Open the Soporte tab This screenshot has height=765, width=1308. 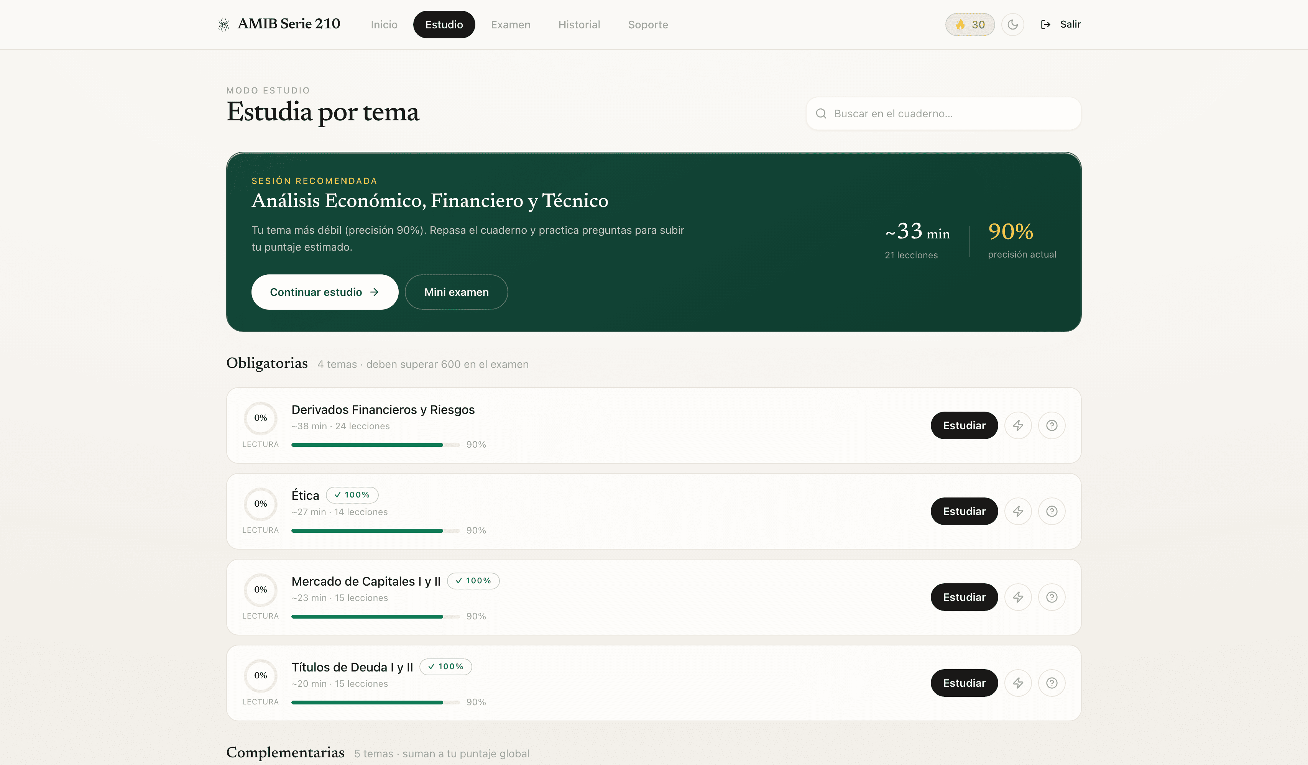coord(648,25)
